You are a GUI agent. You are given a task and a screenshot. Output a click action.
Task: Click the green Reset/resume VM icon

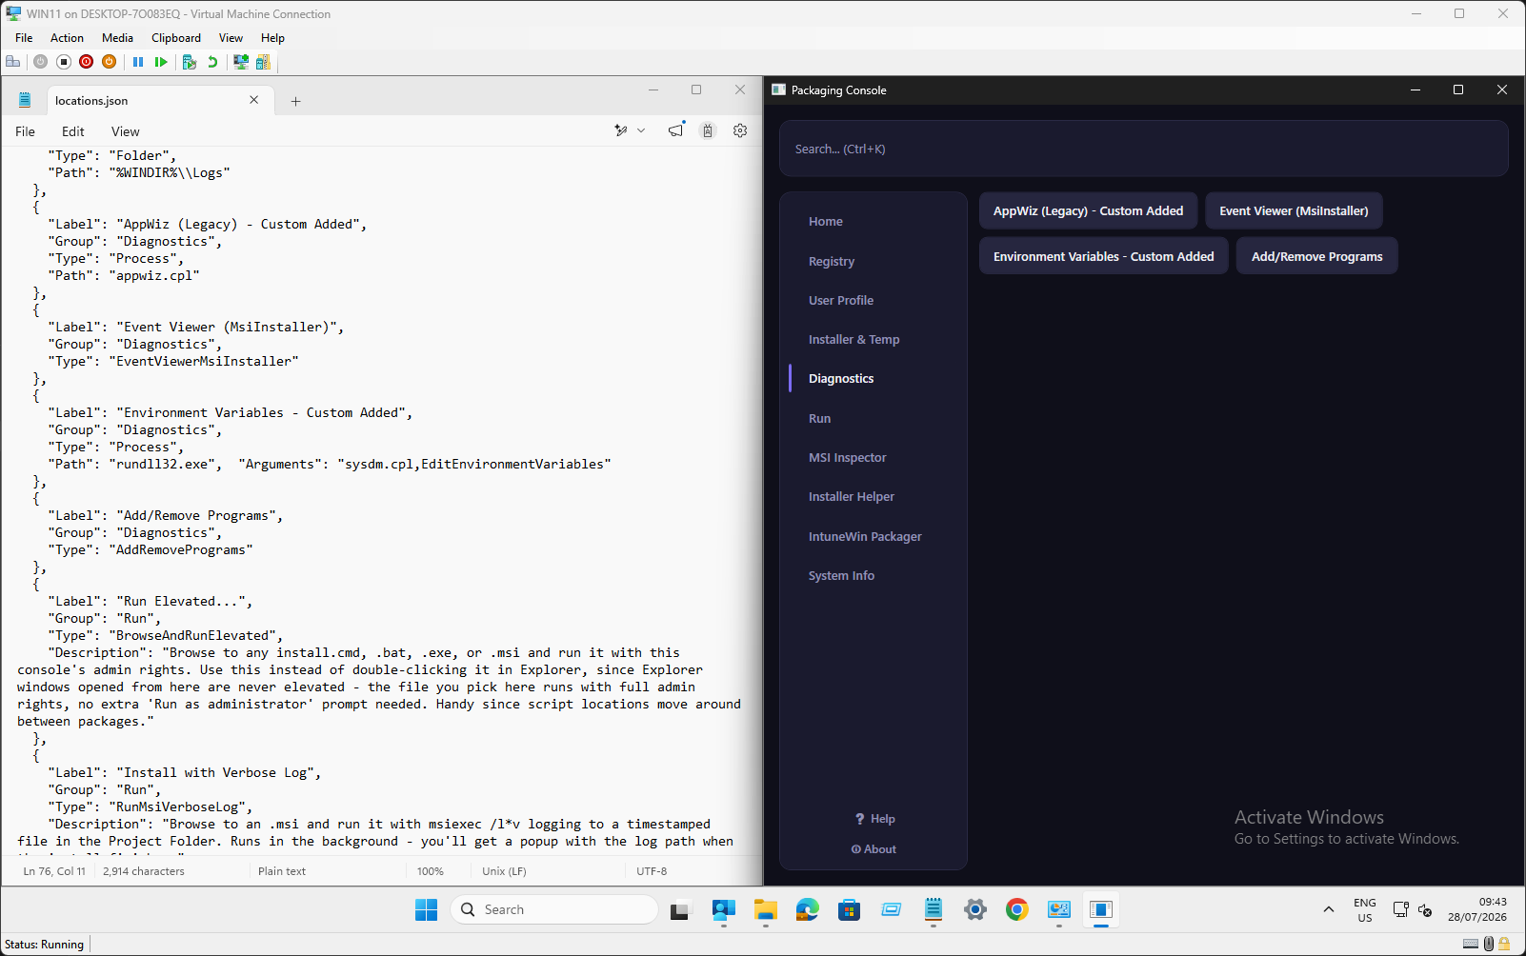pyautogui.click(x=161, y=62)
